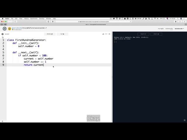Fold the __init__ method on line 2
187x140 pixels.
[x=5, y=43]
